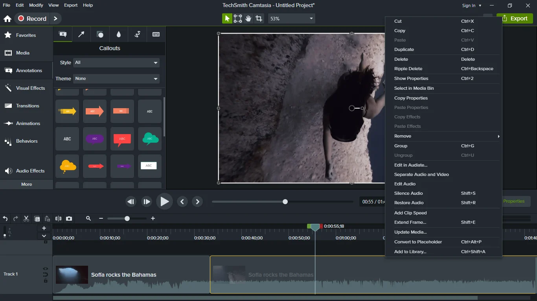Open the Sketch Motion annotations tab
Image resolution: width=537 pixels, height=301 pixels.
coord(137,34)
